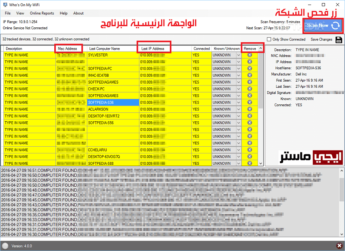Viewport: 345px width, 251px height.
Task: Open the Online Reports menu
Action: click(42, 13)
